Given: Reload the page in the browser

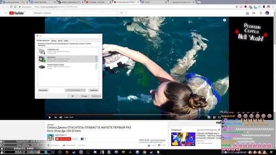Looking at the screenshot, I should [x=11, y=7].
